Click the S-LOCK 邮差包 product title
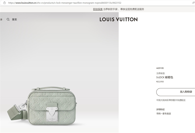 tap(165, 77)
